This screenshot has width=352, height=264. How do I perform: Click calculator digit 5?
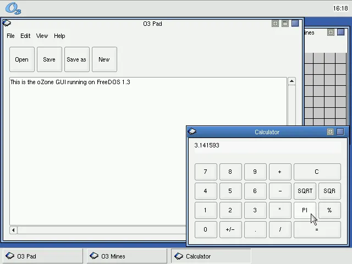(230, 191)
